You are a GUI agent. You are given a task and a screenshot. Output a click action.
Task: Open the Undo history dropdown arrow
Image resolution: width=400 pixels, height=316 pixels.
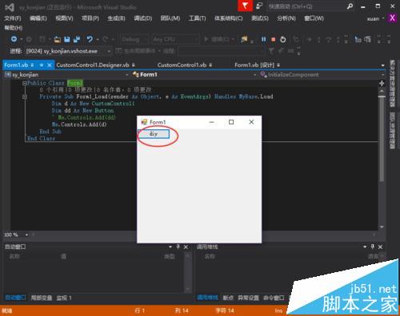[98, 40]
